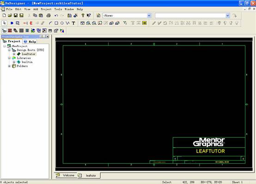Image resolution: width=256 pixels, height=184 pixels.
Task: Collapse the NewProject root node
Action: 5,46
